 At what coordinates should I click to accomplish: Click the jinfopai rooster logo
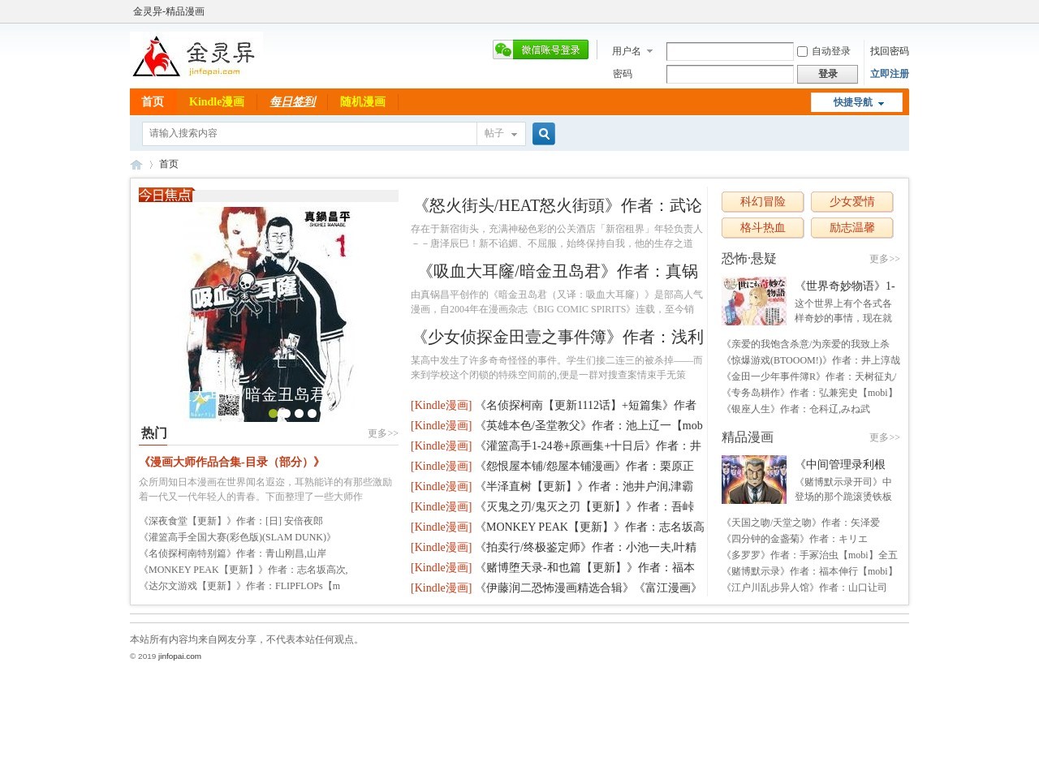155,56
